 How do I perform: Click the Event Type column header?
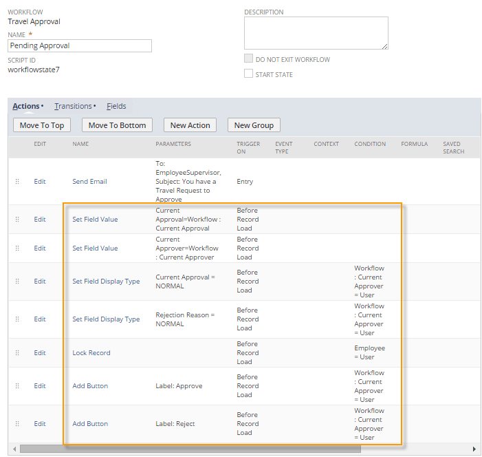pos(284,148)
